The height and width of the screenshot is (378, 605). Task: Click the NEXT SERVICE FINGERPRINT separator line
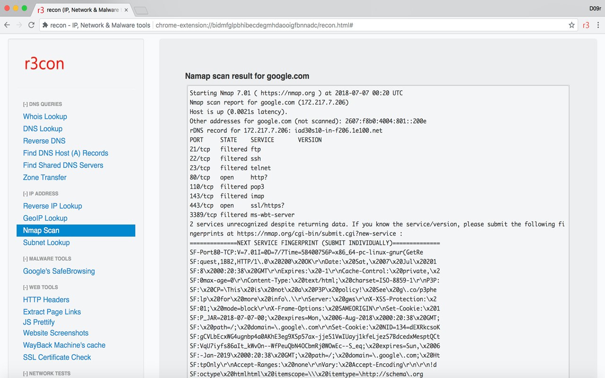315,243
